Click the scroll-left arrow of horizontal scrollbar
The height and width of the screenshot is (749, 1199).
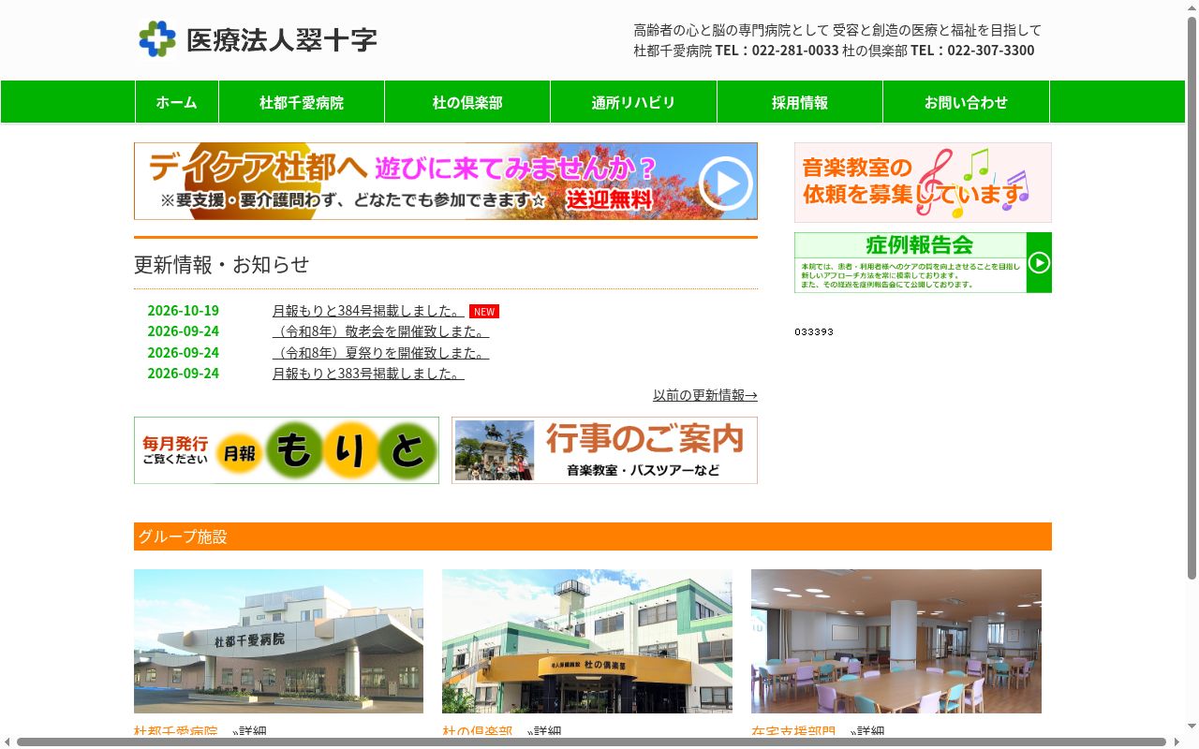(x=7, y=742)
